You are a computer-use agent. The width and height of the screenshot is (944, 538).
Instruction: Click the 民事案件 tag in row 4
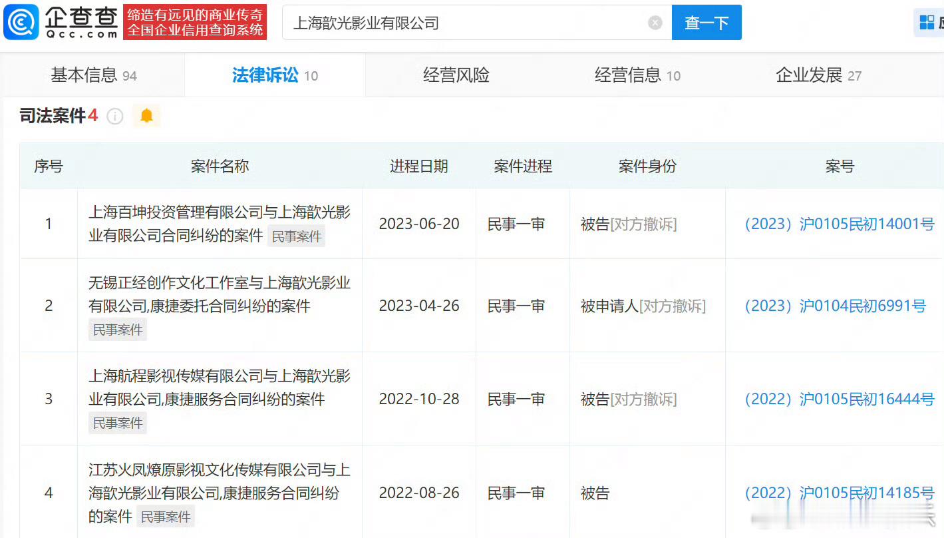coord(166,517)
